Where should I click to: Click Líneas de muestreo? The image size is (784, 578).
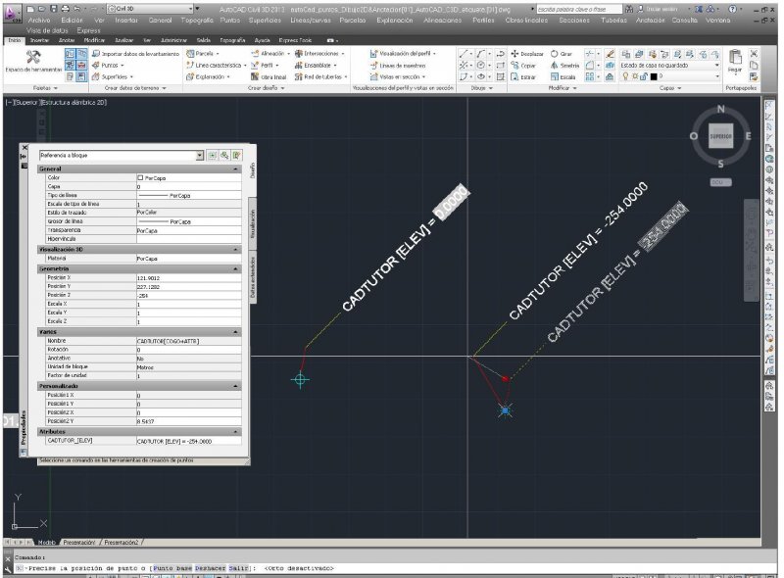coord(398,66)
